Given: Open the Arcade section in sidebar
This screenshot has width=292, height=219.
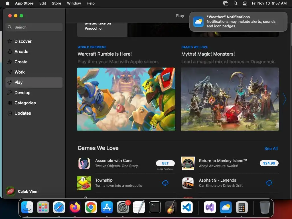Looking at the screenshot, I should (34, 52).
